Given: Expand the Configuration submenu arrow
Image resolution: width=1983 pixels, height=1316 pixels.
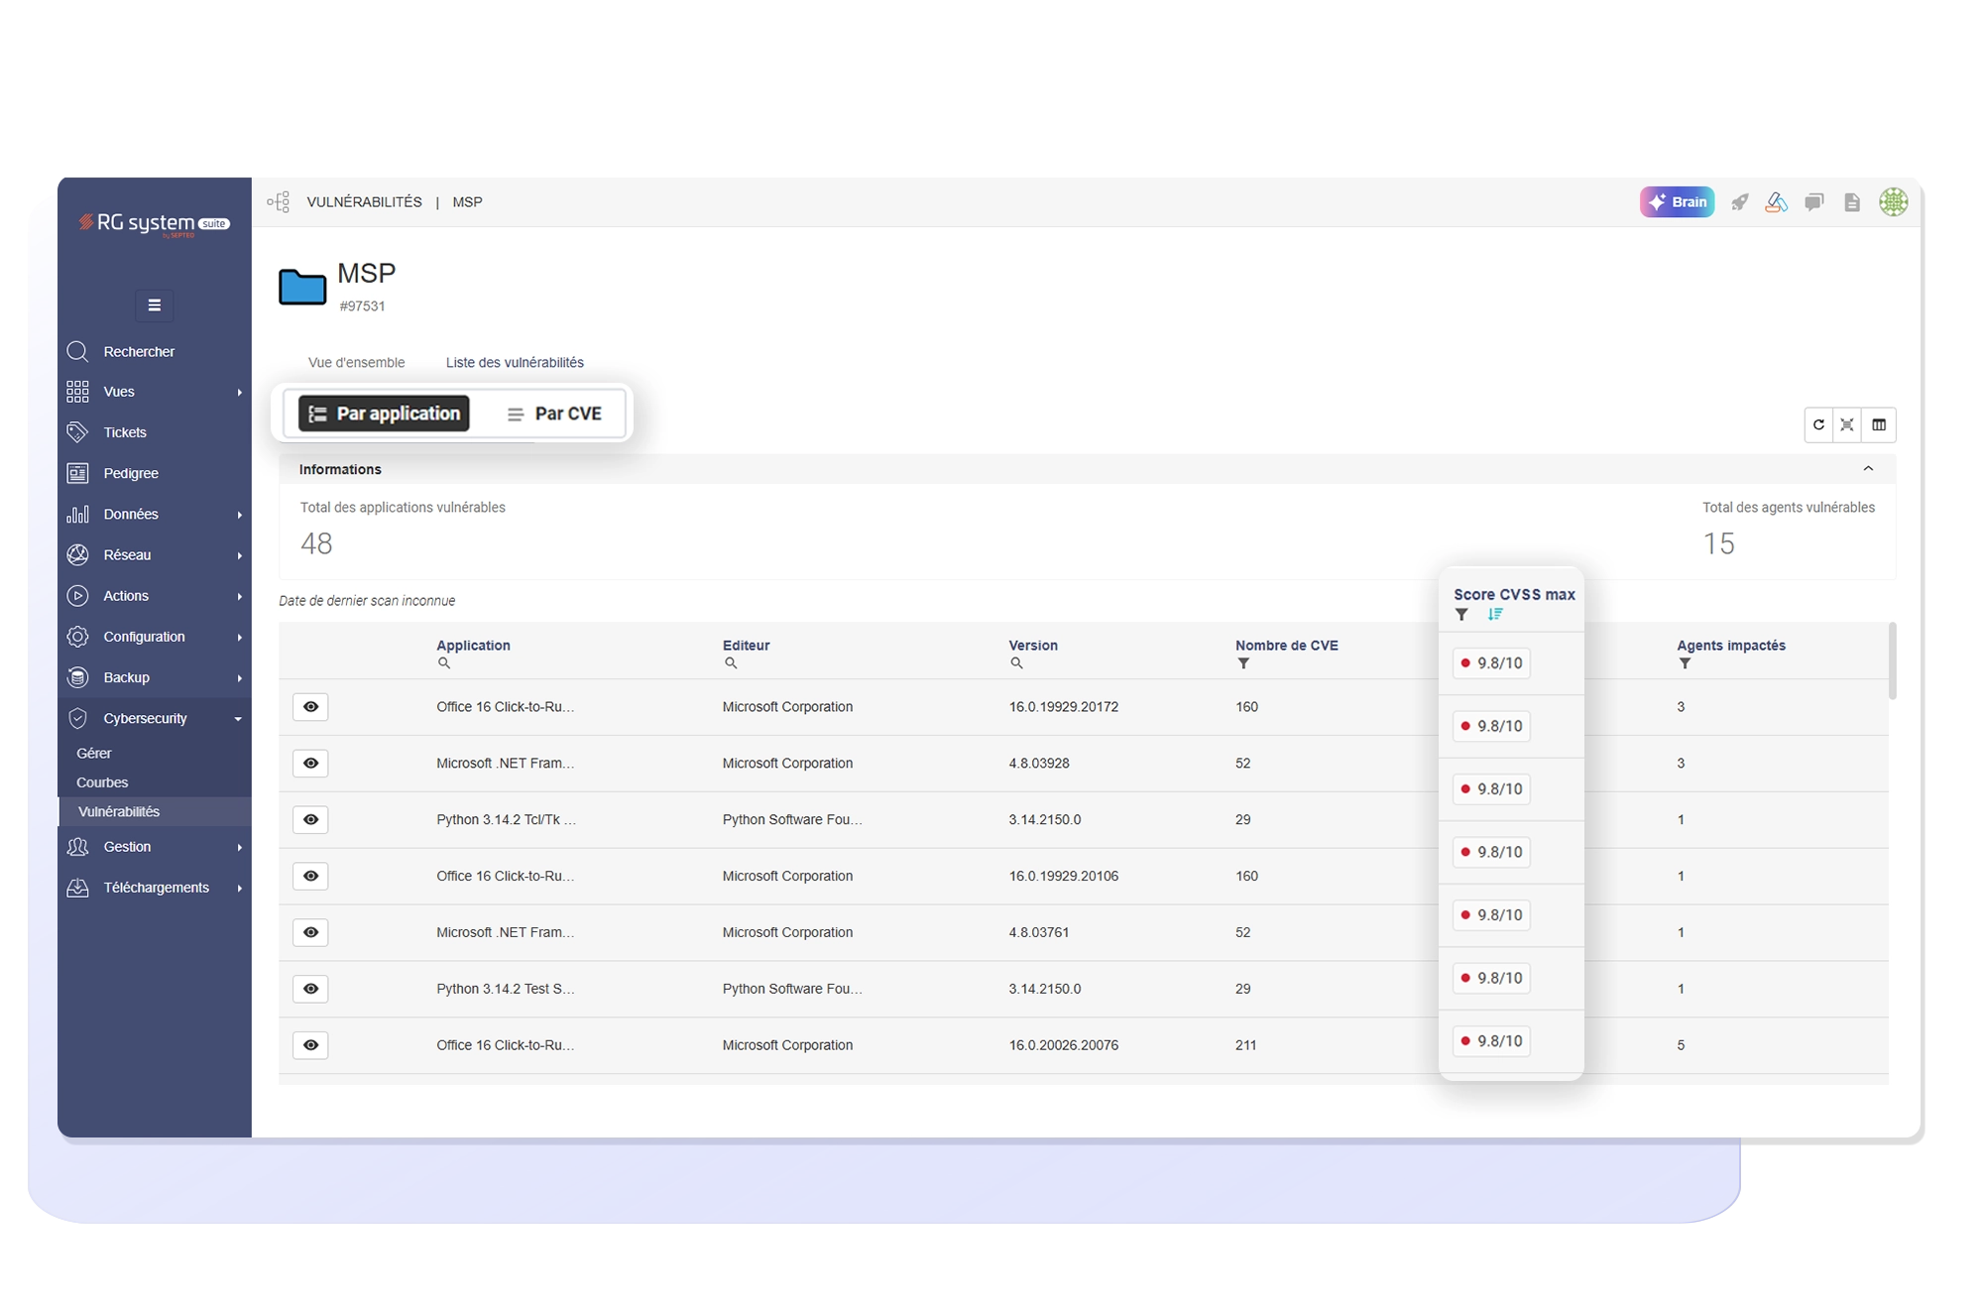Looking at the screenshot, I should pos(239,638).
